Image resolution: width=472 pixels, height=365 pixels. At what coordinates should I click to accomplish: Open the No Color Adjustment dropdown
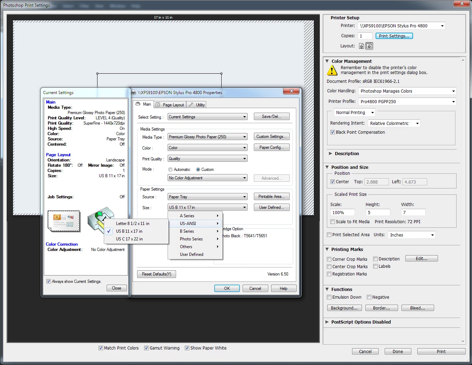(208, 178)
